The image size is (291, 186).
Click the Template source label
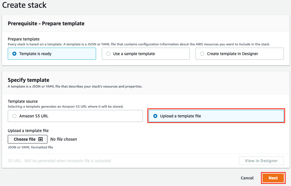tap(22, 101)
